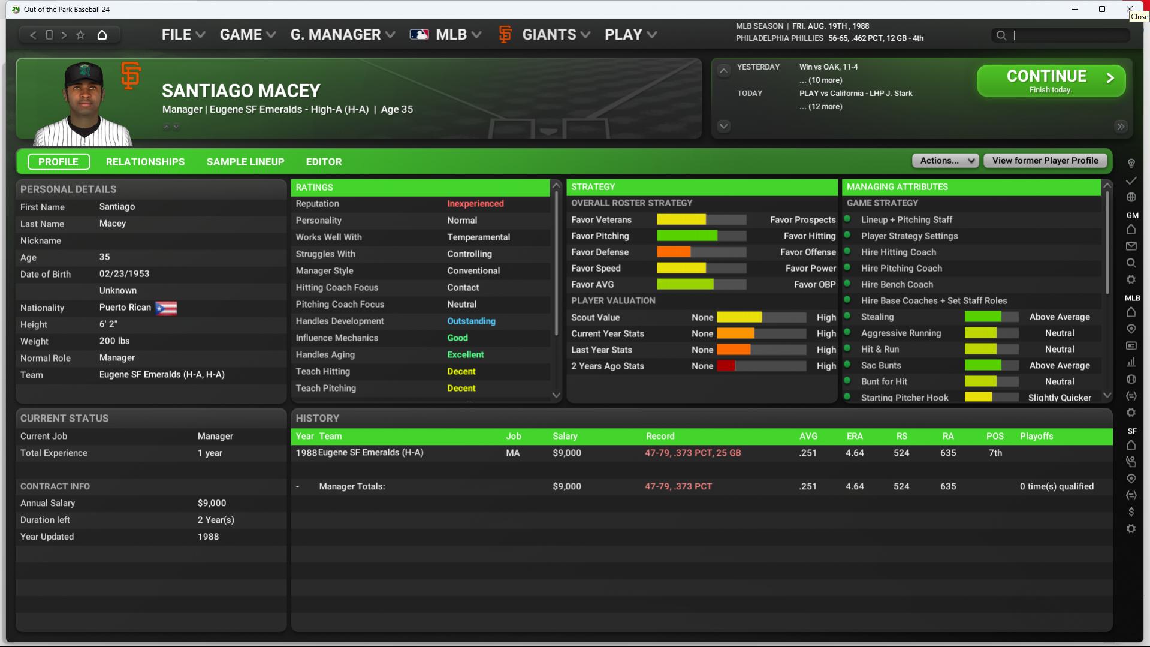Viewport: 1150px width, 647px height.
Task: Switch to the RELATIONSHIPS tab
Action: coord(145,162)
